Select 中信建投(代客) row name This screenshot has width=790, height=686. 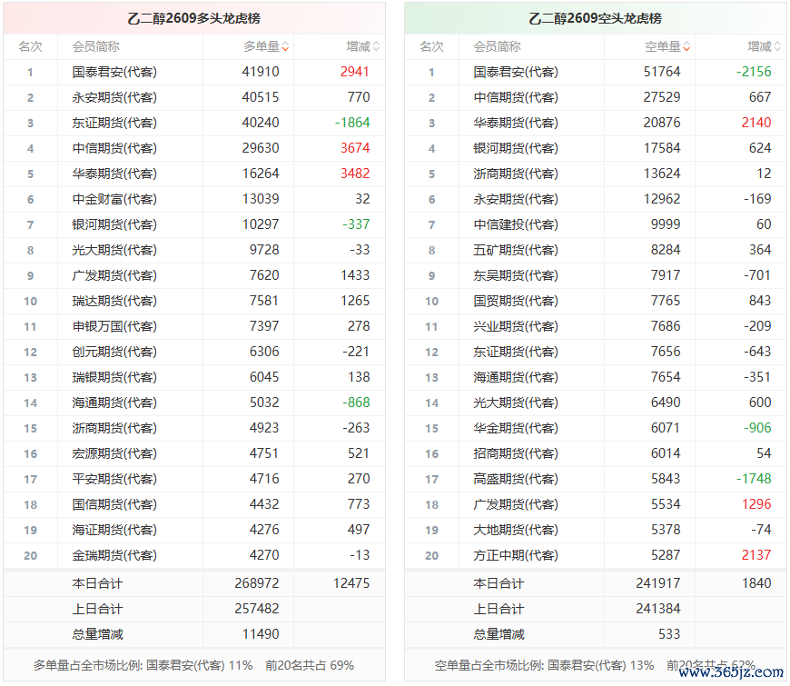click(516, 224)
